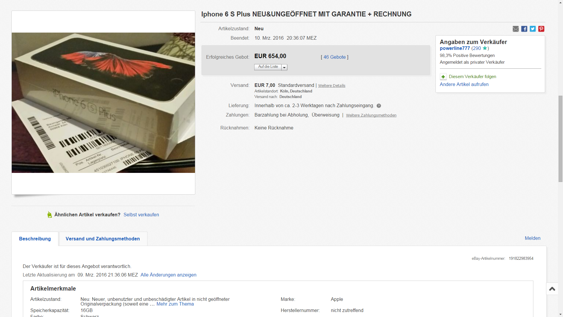Expand Weitere Details for shipping
Viewport: 563px width, 317px height.
[332, 85]
